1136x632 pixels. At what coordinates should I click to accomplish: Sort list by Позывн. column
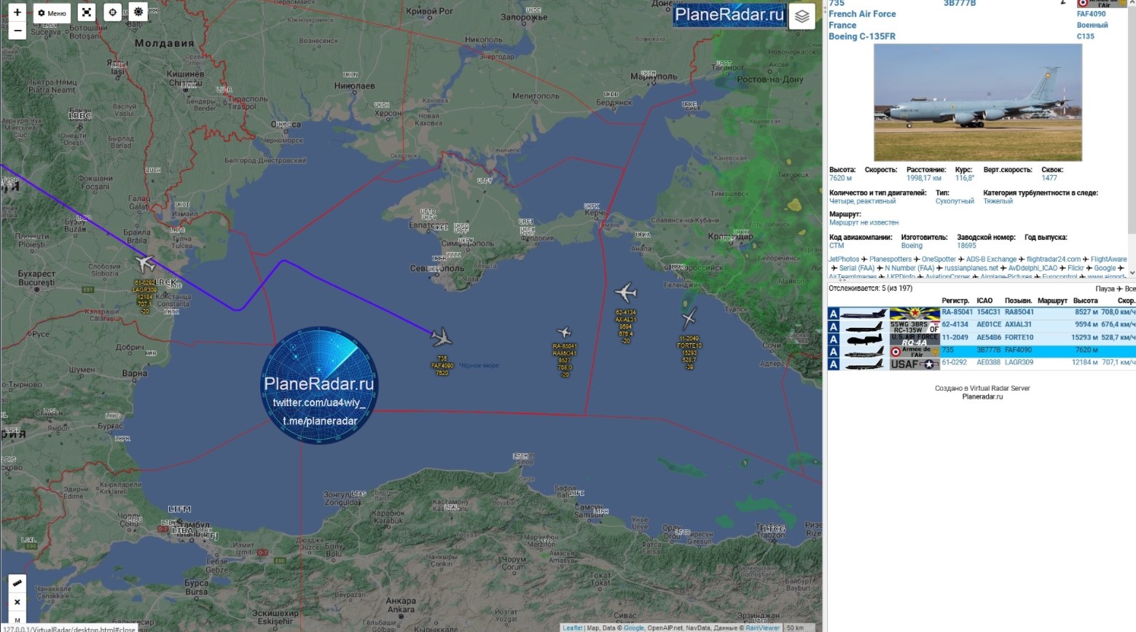(x=1019, y=300)
